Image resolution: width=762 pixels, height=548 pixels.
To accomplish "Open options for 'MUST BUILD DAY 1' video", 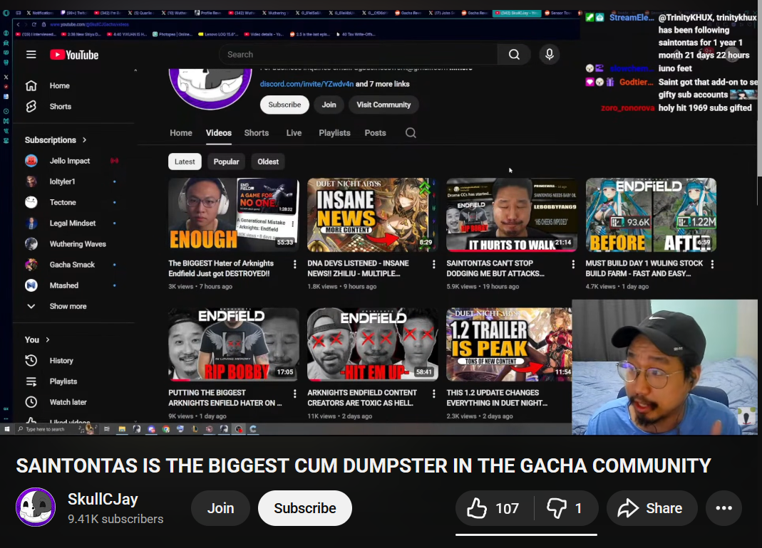I will tap(712, 264).
